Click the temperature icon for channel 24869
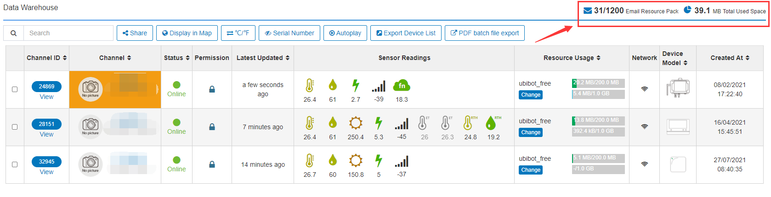This screenshot has height=197, width=771. pos(310,85)
